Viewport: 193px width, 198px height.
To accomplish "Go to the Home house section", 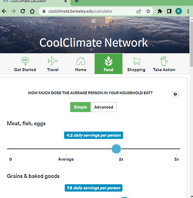I will point(81,64).
